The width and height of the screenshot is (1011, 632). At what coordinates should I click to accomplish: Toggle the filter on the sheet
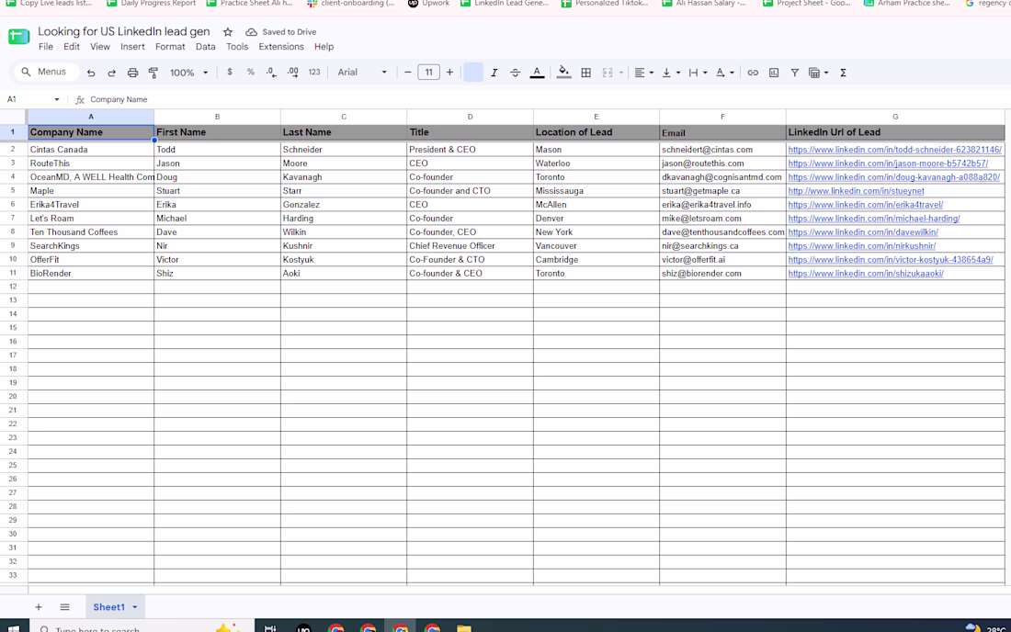(x=794, y=73)
